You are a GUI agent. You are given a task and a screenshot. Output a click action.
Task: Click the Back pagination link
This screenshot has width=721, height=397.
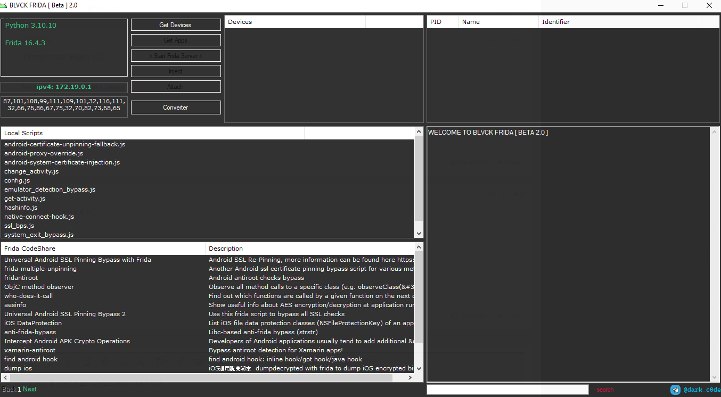point(10,389)
